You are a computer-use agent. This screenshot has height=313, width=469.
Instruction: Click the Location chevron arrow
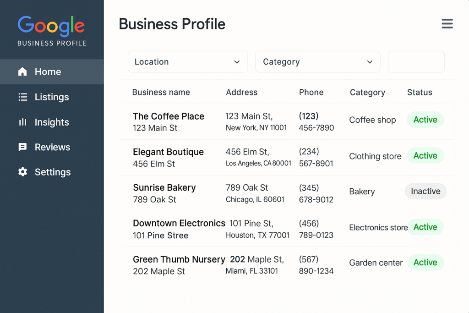tap(237, 61)
